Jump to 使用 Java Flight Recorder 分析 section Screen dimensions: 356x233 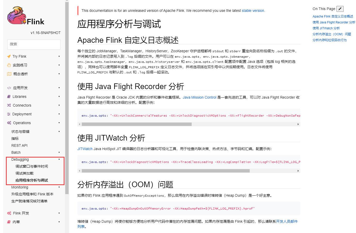coord(334,22)
